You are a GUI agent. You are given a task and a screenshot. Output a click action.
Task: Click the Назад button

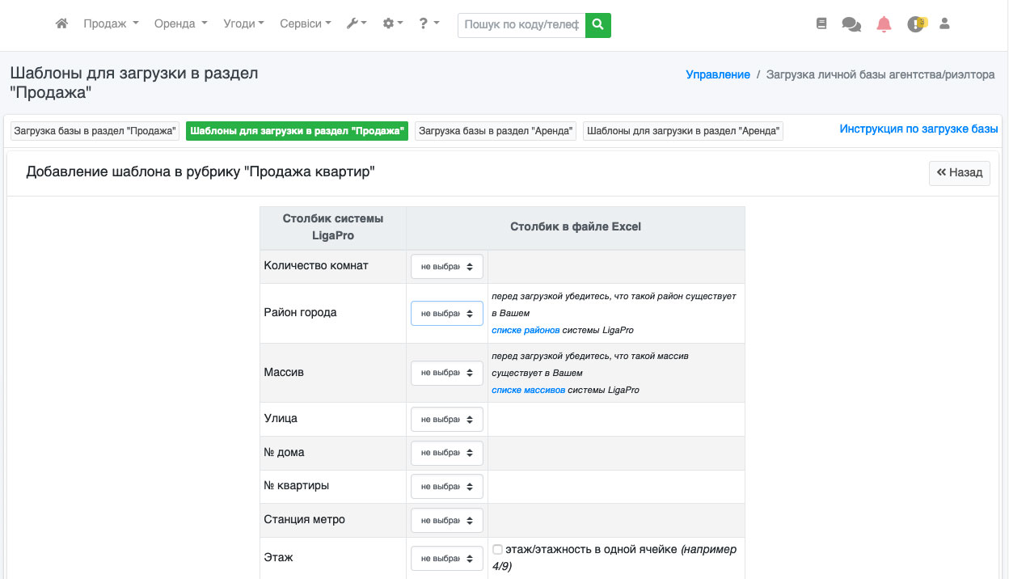coord(960,173)
